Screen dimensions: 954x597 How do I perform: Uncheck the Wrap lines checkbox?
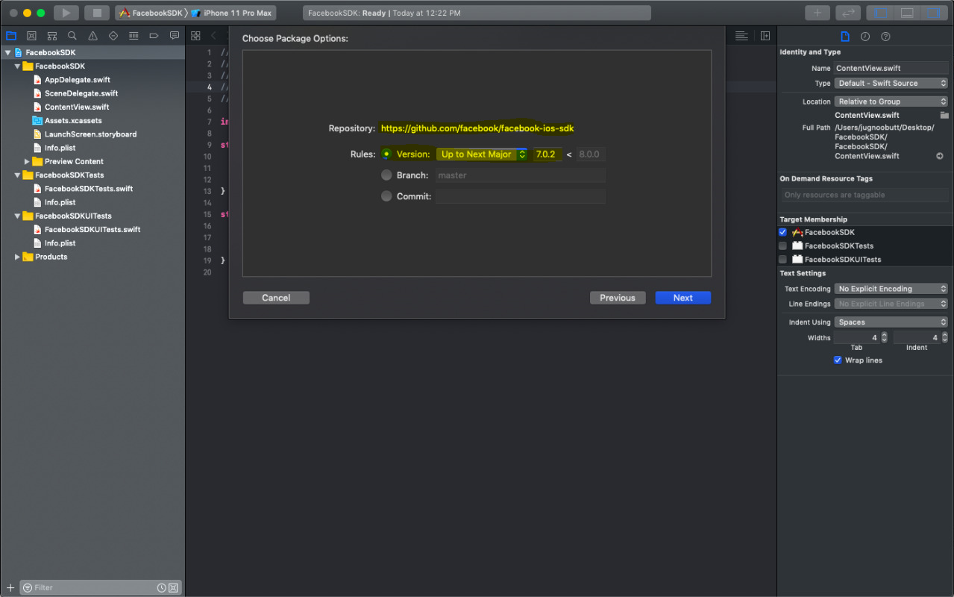(838, 360)
